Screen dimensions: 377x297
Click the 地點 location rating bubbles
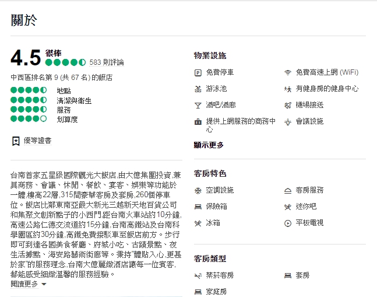coord(29,90)
